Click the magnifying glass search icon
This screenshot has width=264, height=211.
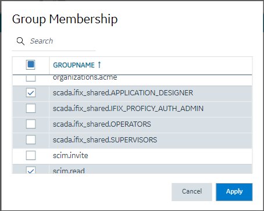20,41
